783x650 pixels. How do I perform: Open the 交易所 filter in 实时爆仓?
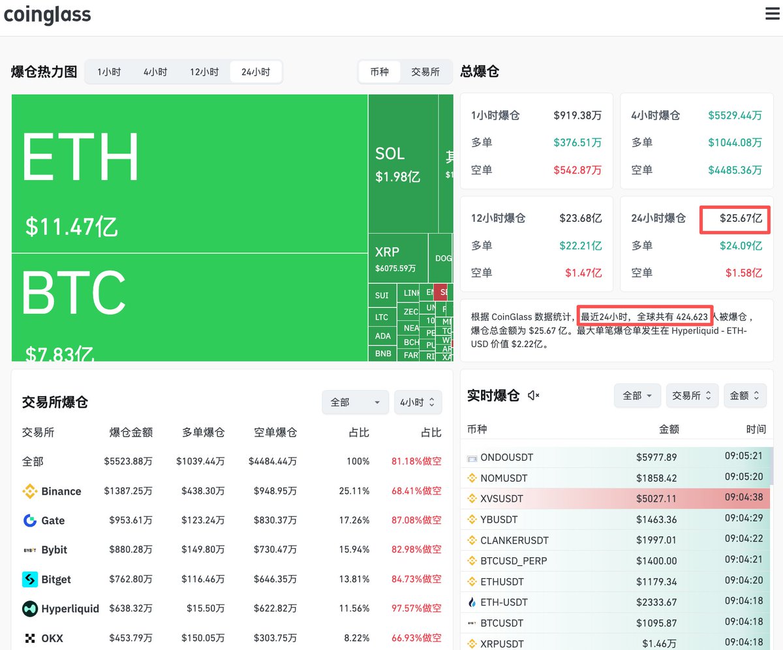(x=692, y=395)
